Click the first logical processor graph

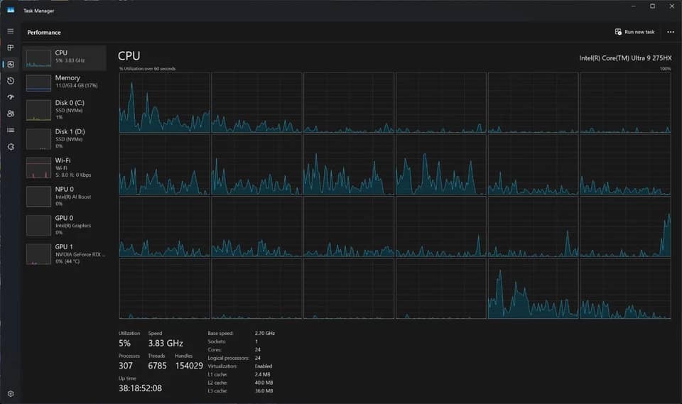click(164, 103)
